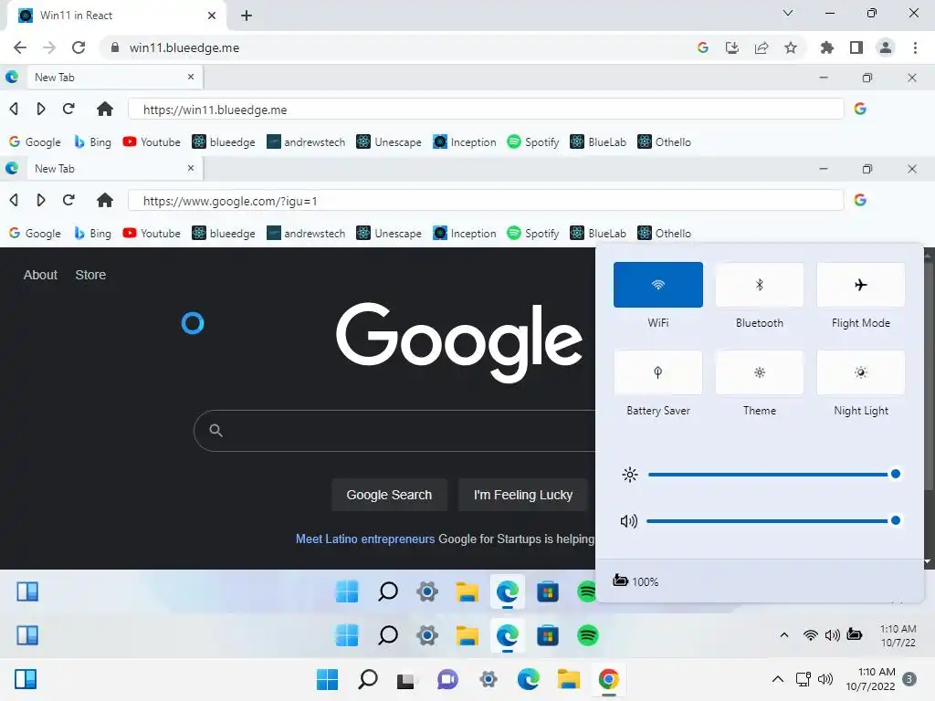The height and width of the screenshot is (701, 935).
Task: Click install app icon in Chrome omnibox
Action: 731,47
